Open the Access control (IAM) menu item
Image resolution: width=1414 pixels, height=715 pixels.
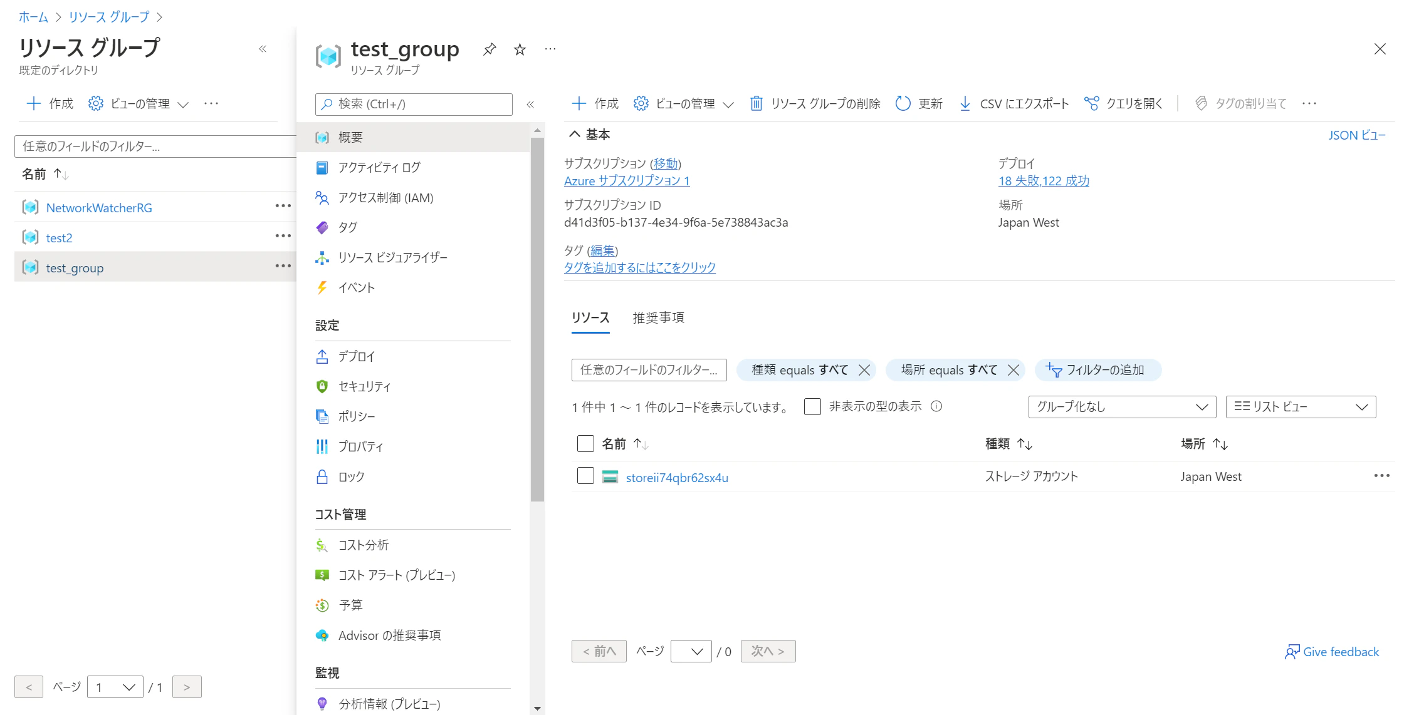click(385, 198)
